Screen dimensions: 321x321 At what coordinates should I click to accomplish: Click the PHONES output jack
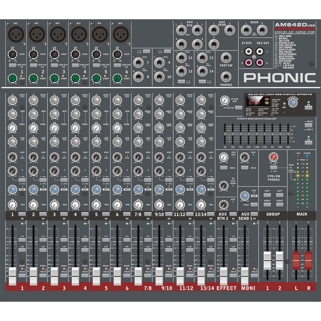pos(226,77)
